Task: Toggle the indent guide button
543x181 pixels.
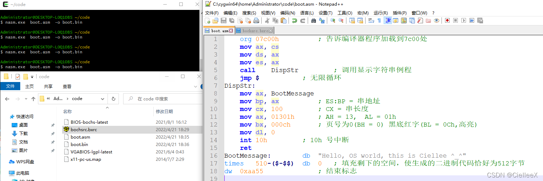Action: (x=388, y=21)
